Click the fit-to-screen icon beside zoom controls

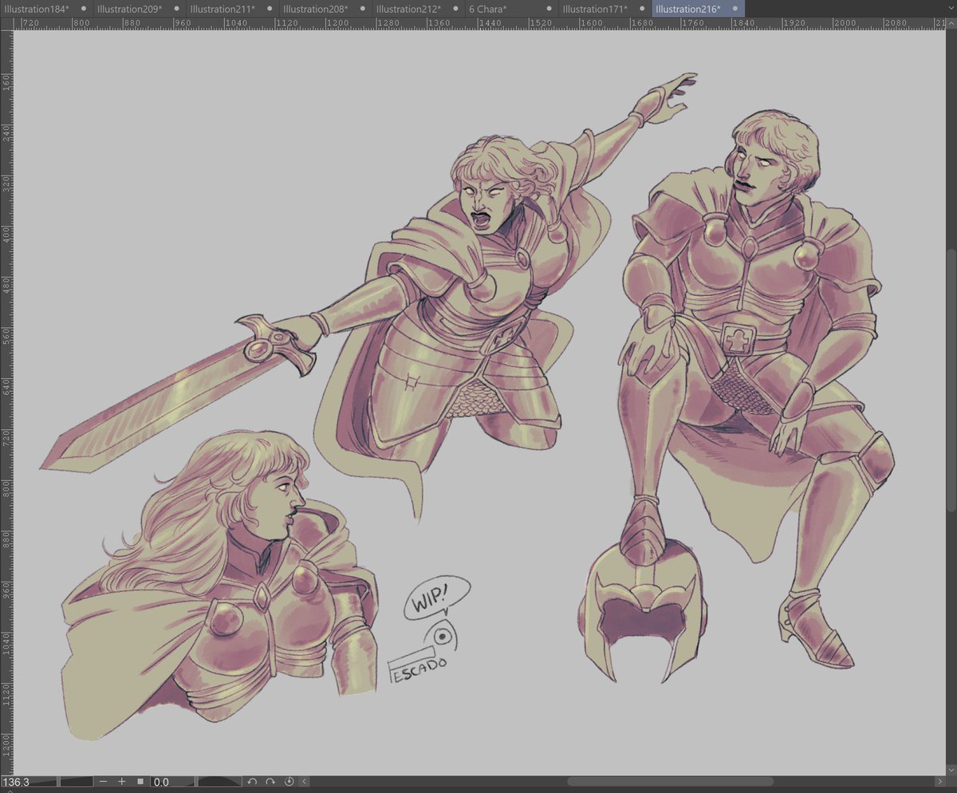tap(140, 783)
